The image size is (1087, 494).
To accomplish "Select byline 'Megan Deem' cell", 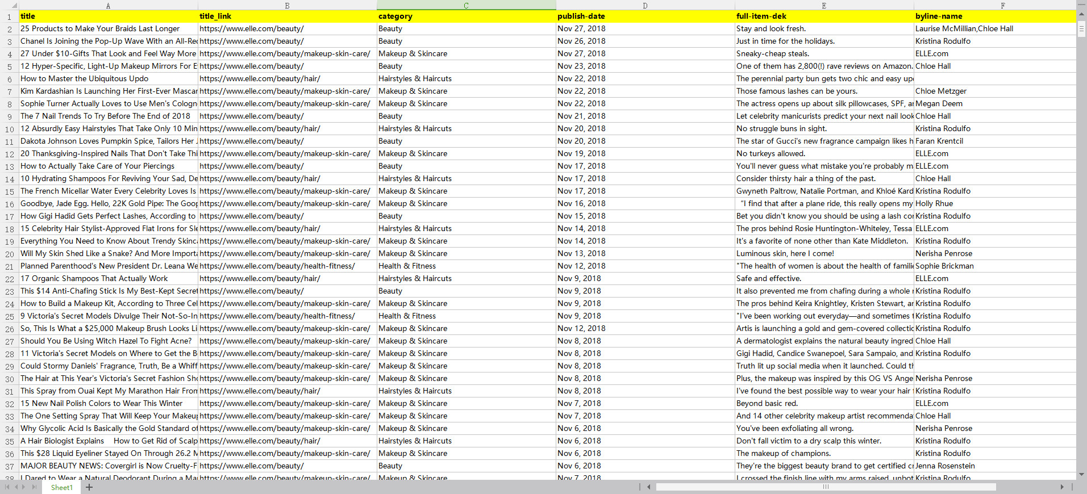I will [995, 104].
